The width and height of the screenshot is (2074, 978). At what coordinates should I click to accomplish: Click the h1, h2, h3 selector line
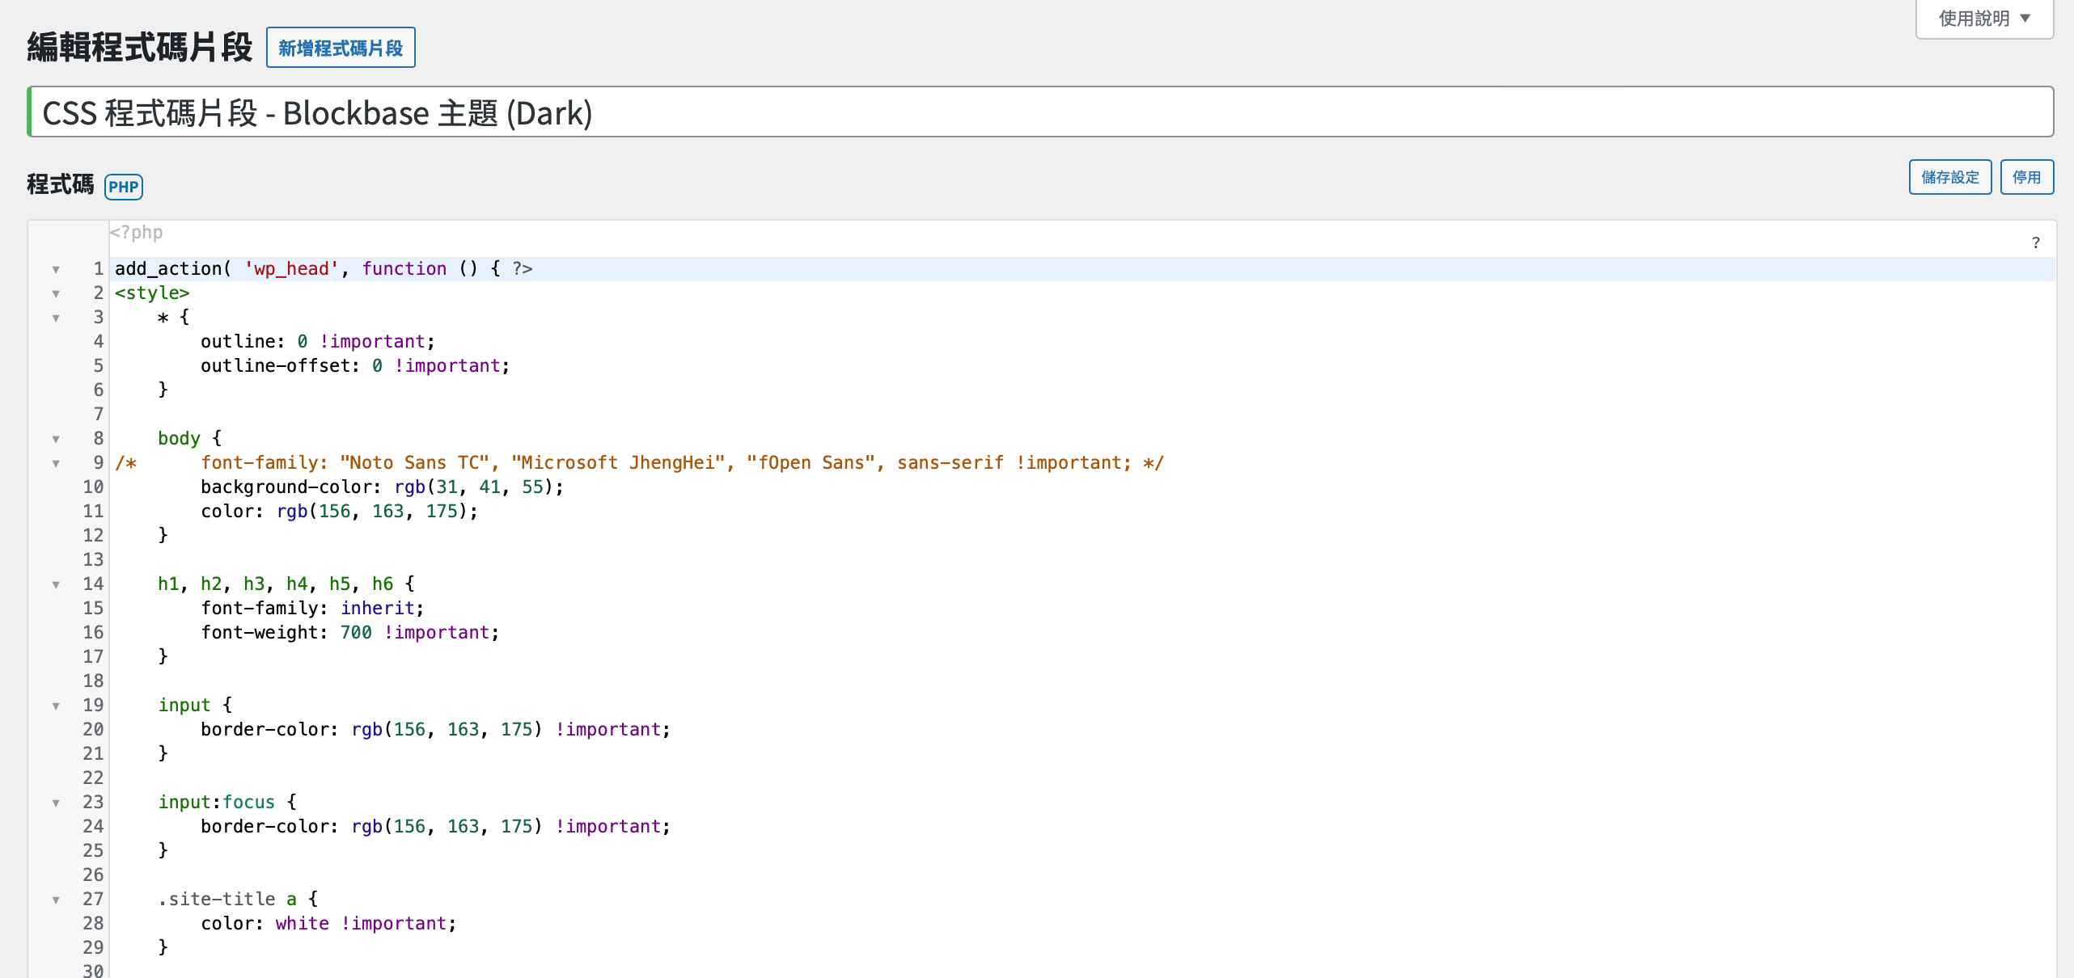coord(286,584)
